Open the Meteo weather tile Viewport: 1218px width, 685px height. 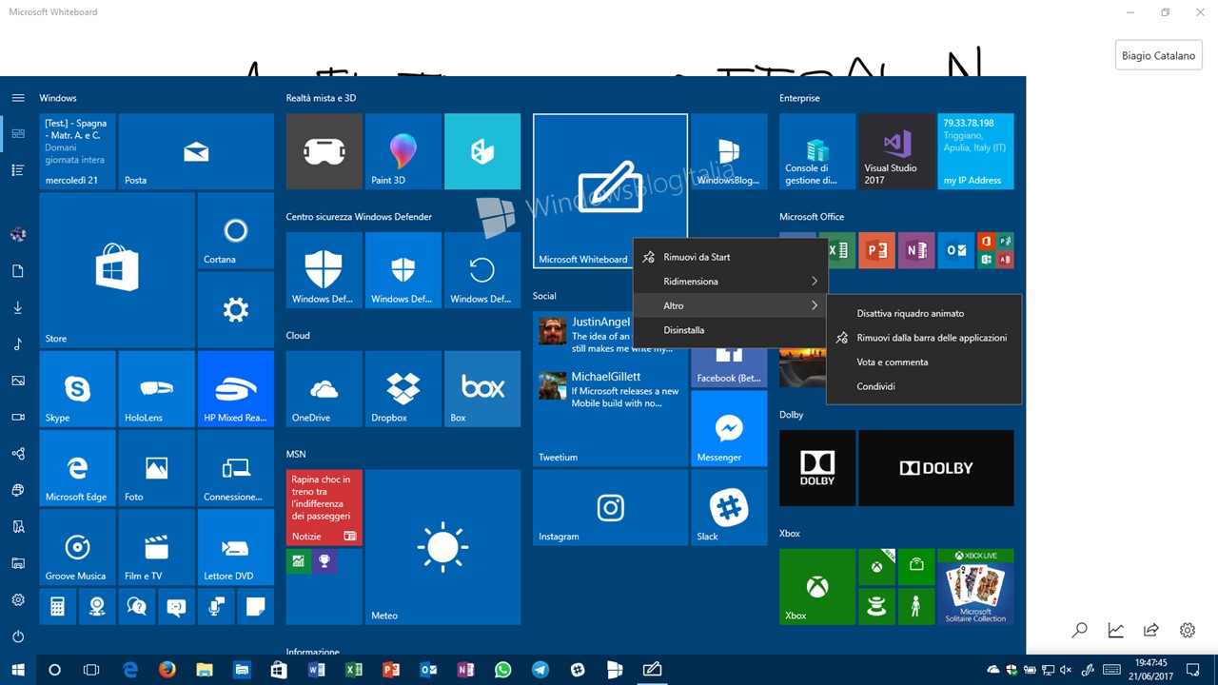(x=442, y=547)
